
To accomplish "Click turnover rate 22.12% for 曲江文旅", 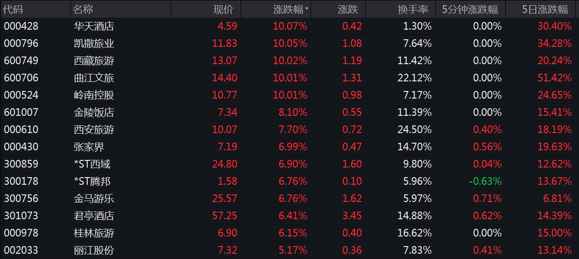I will pyautogui.click(x=415, y=78).
